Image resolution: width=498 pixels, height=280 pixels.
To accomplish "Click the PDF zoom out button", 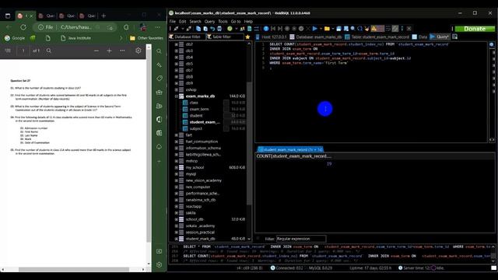I will coord(96,51).
